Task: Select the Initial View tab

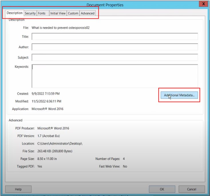Action: pos(58,13)
